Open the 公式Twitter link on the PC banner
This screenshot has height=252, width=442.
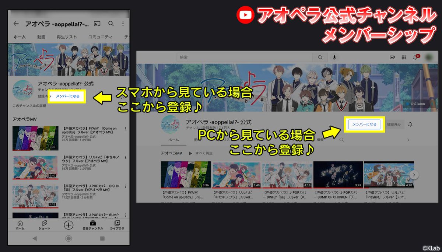(x=418, y=104)
